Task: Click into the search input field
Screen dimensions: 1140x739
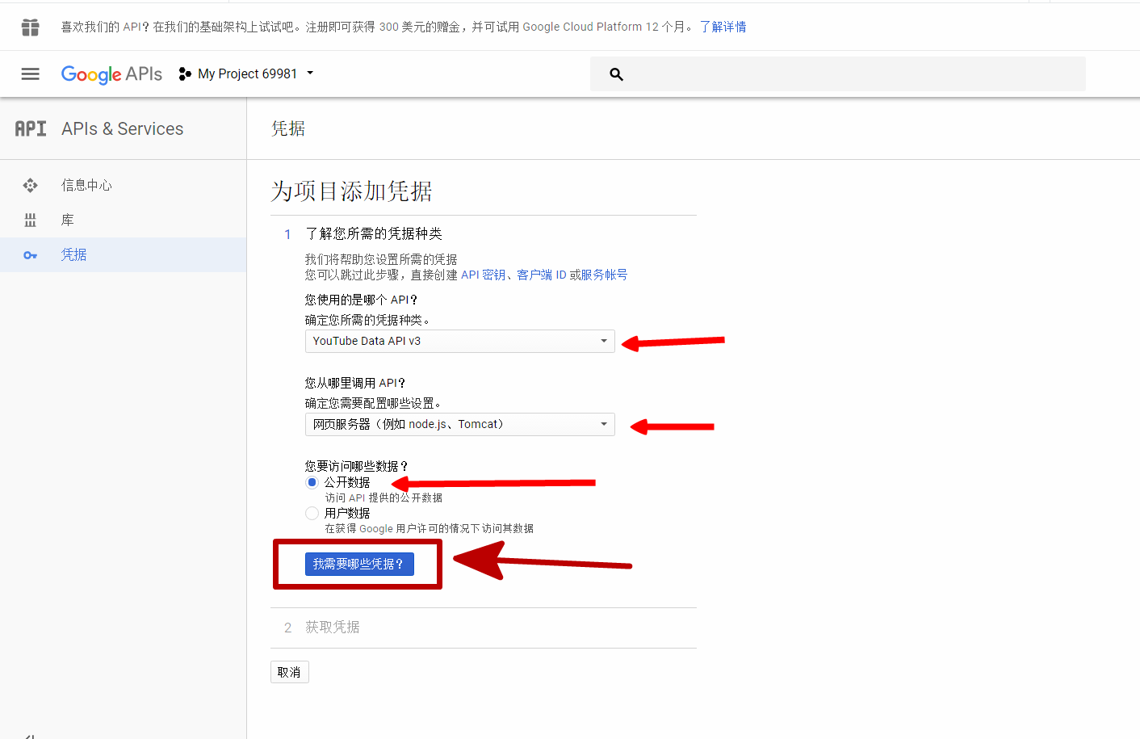Action: pos(837,74)
